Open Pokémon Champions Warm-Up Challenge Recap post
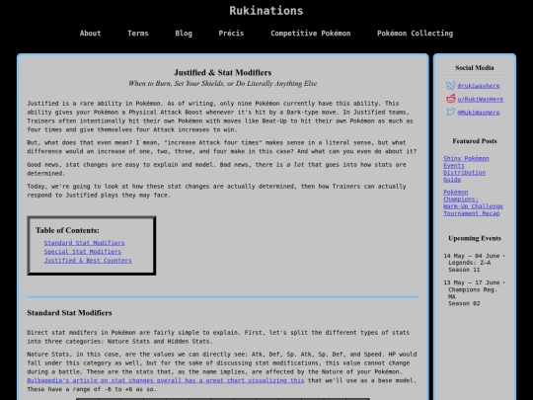Viewport: 533px width, 400px height. 473,202
